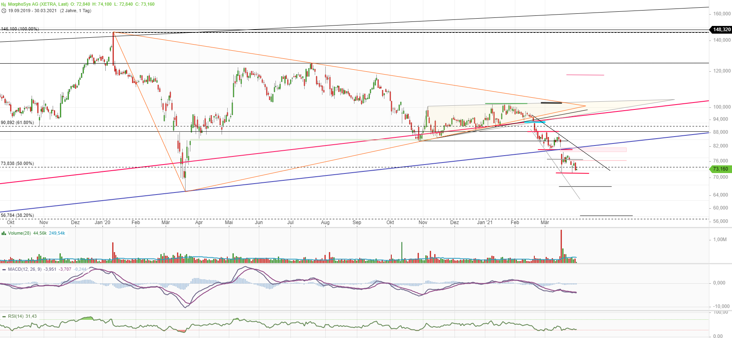Select the 146,100 (100.00%) Fibonacci label
This screenshot has width=732, height=338.
click(20, 29)
